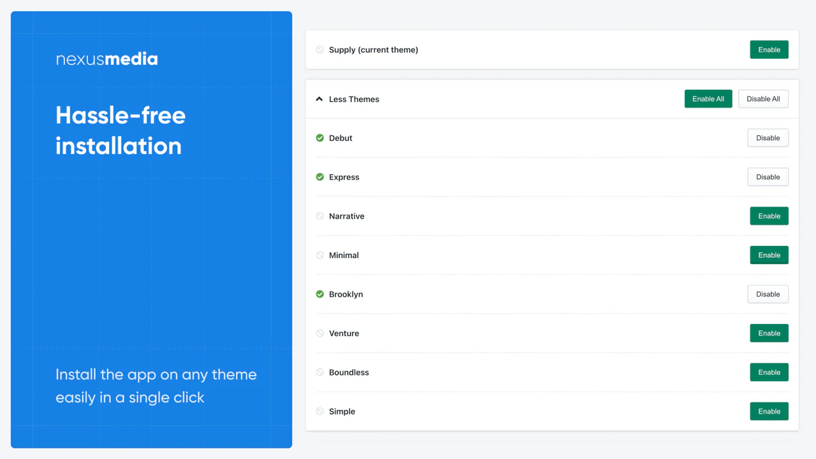Enable the app on Boundless theme
This screenshot has height=459, width=816.
769,372
